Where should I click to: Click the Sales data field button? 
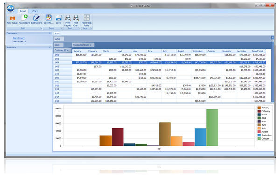pyautogui.click(x=58, y=45)
